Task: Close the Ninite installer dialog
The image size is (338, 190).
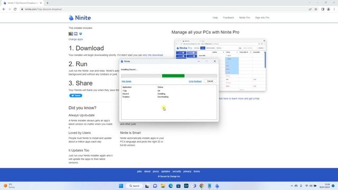Action: pyautogui.click(x=215, y=61)
